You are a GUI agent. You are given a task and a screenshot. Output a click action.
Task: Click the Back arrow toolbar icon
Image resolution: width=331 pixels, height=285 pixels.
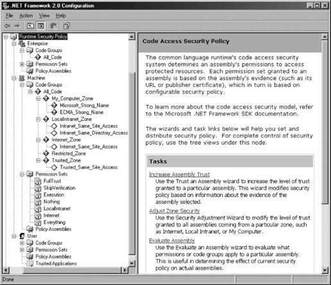(7, 26)
